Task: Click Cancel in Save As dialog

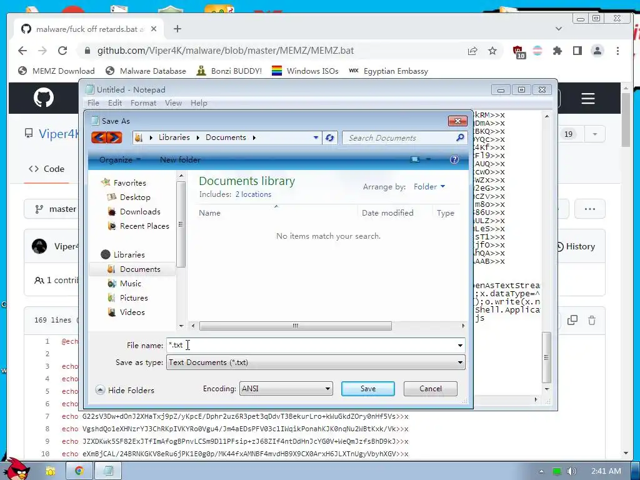Action: [x=430, y=389]
